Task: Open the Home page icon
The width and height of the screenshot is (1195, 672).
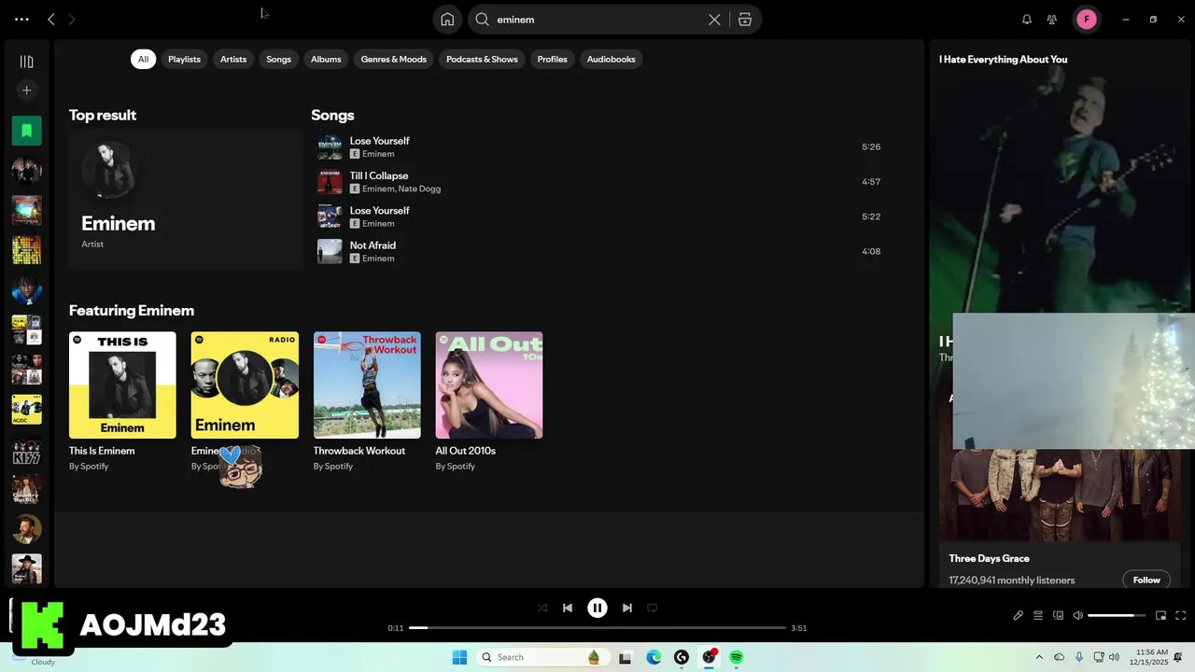Action: pyautogui.click(x=447, y=19)
